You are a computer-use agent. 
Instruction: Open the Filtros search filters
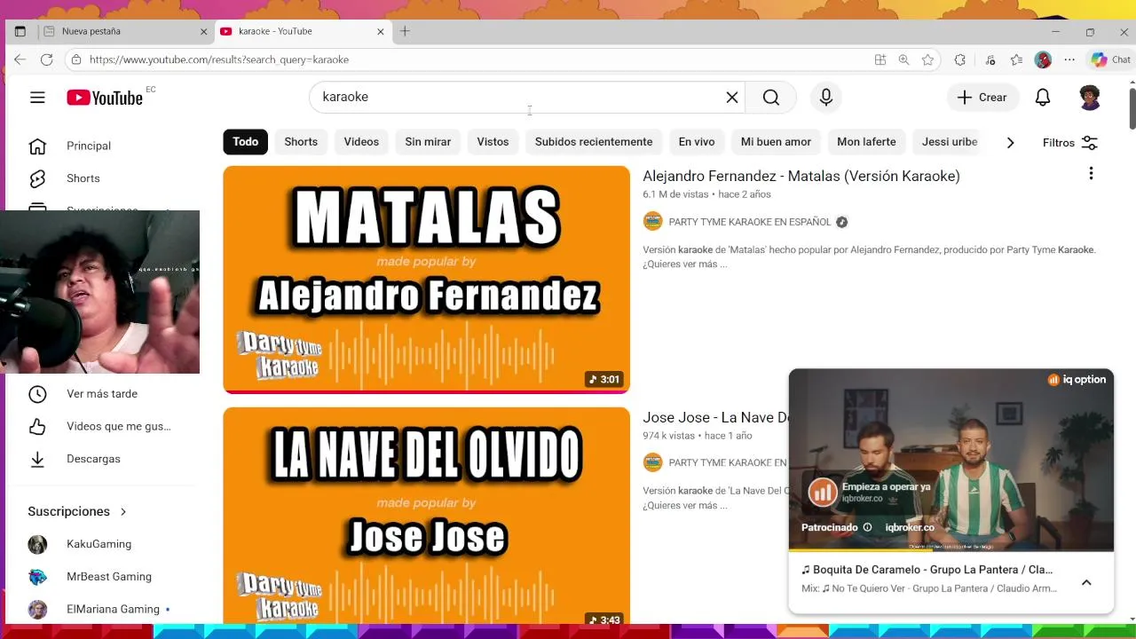coord(1069,143)
